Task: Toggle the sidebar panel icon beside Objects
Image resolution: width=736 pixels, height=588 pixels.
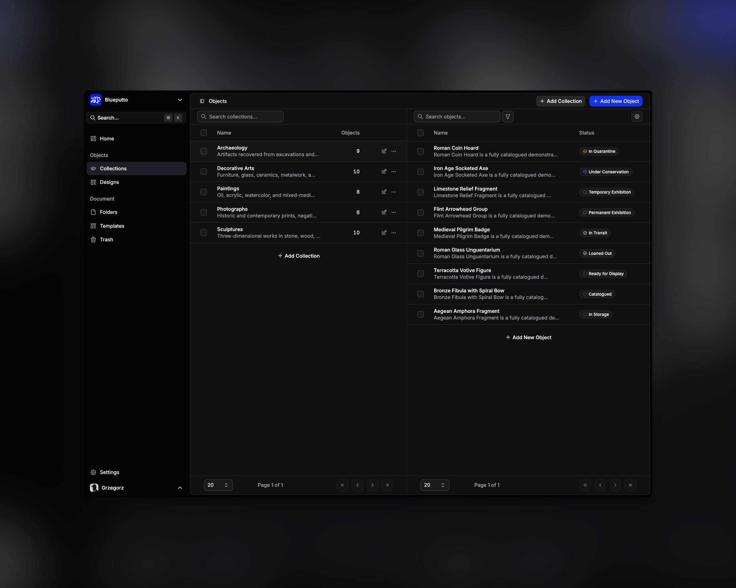Action: coord(202,101)
